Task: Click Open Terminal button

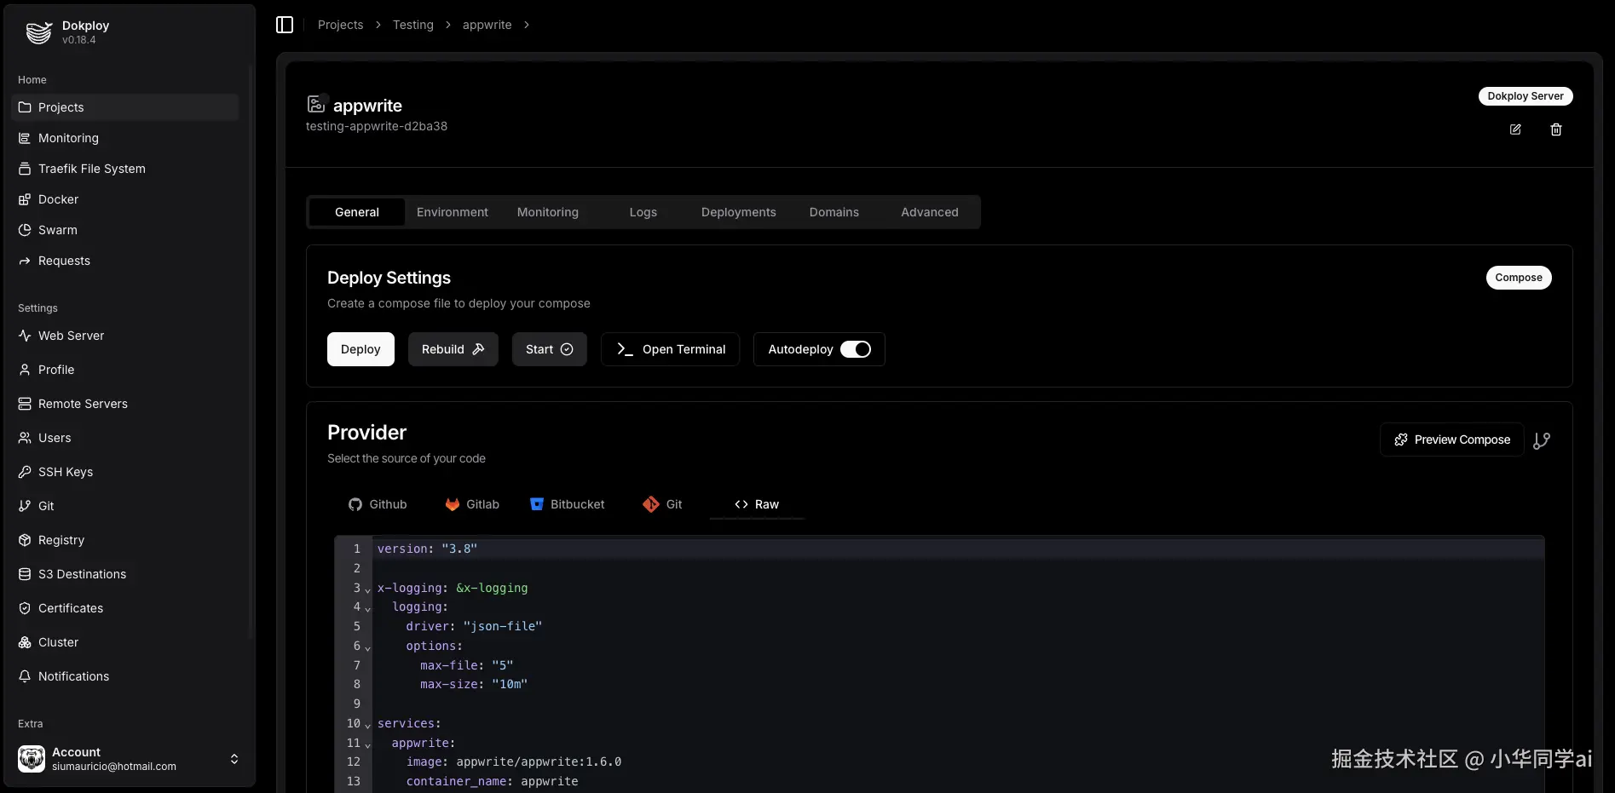Action: click(670, 349)
